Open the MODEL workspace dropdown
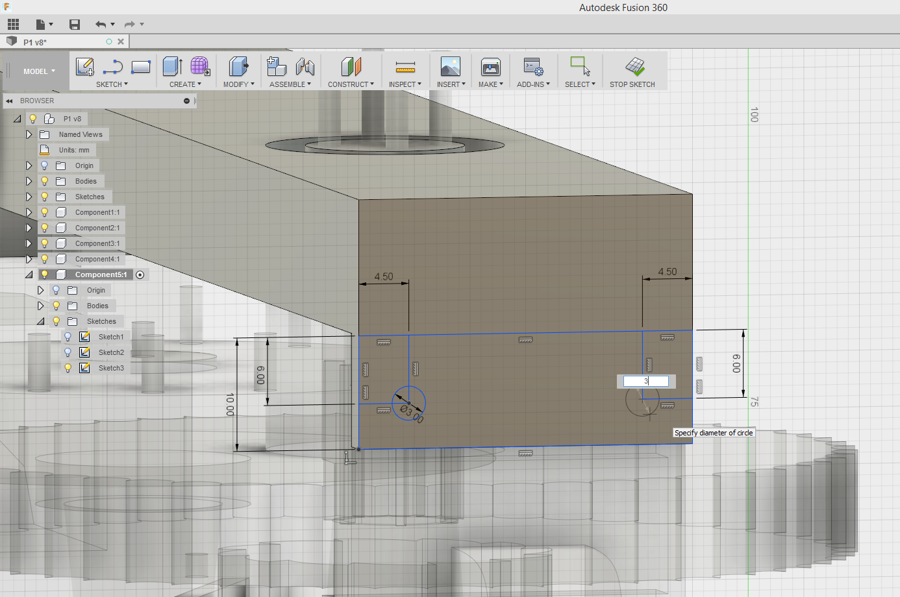 coord(39,71)
